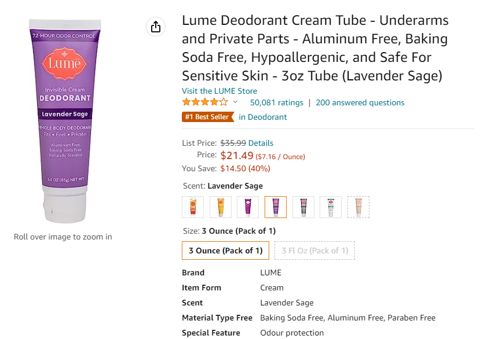Image resolution: width=480 pixels, height=339 pixels.
Task: Click the #1 Best Seller badge
Action: (208, 117)
